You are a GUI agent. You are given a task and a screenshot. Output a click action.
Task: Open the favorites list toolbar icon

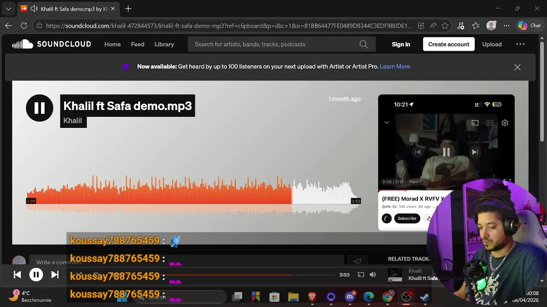tap(476, 26)
